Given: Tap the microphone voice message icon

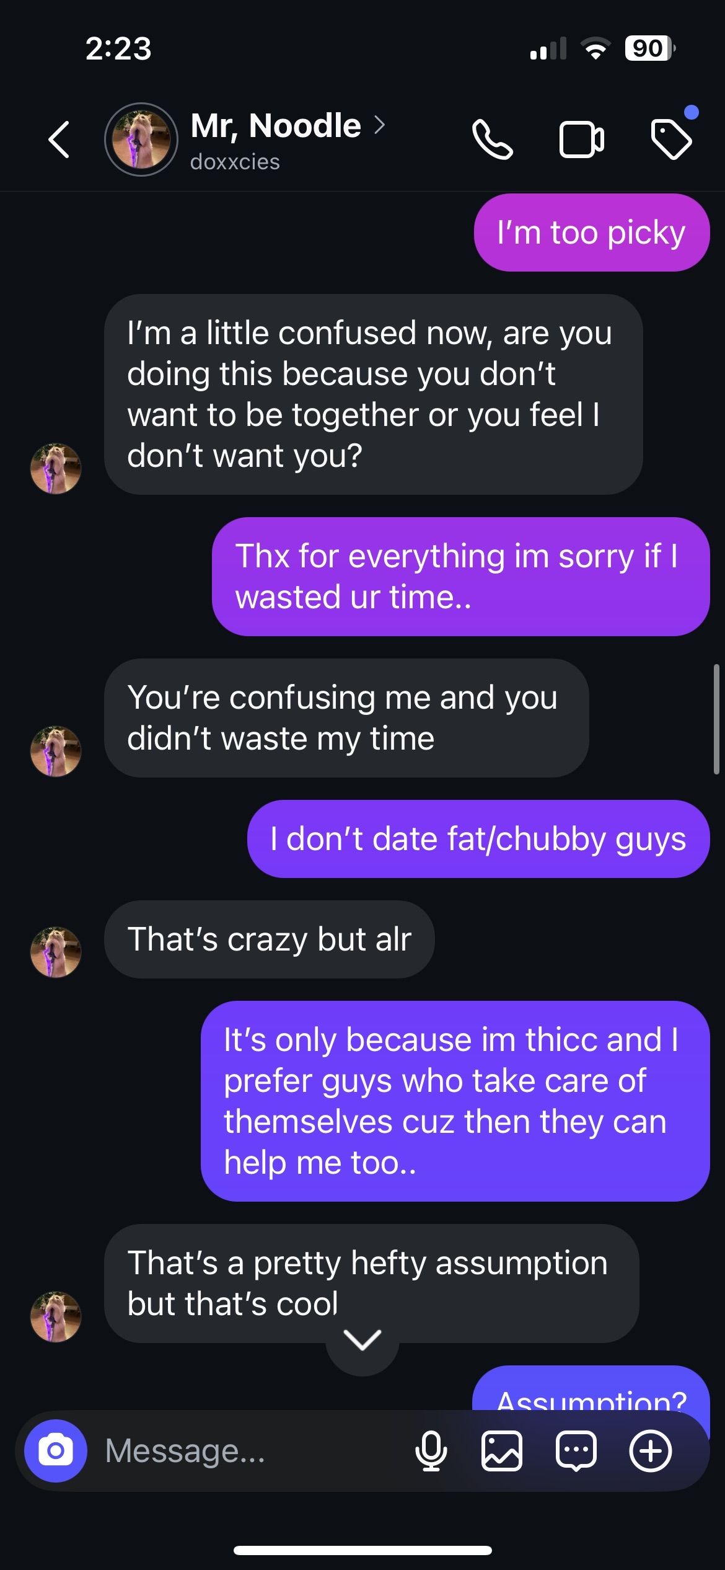Looking at the screenshot, I should [431, 1451].
